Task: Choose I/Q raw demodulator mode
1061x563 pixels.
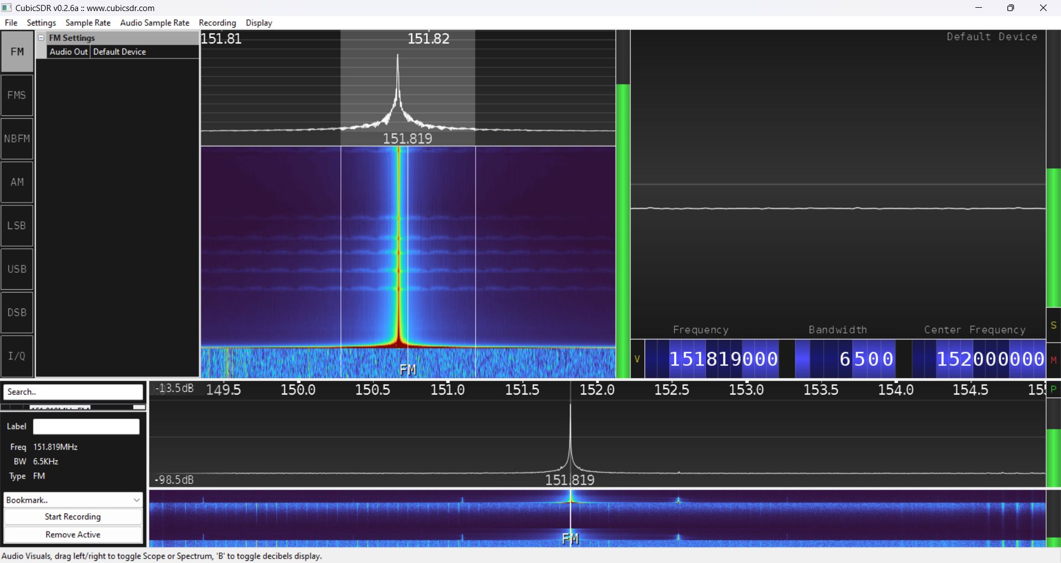Action: [17, 356]
